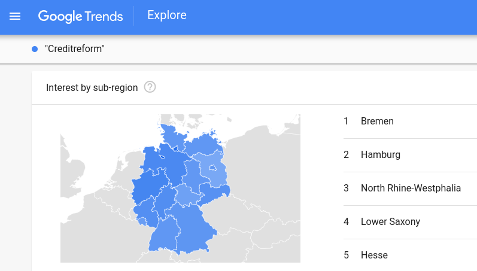The image size is (477, 271).
Task: Open help for Interest by sub-region
Action: tap(150, 87)
